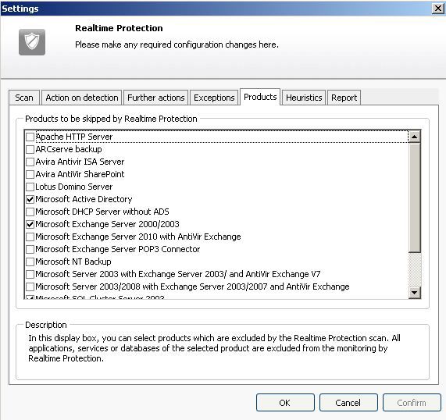Go to the Further actions tab
The height and width of the screenshot is (420, 446).
pos(156,98)
